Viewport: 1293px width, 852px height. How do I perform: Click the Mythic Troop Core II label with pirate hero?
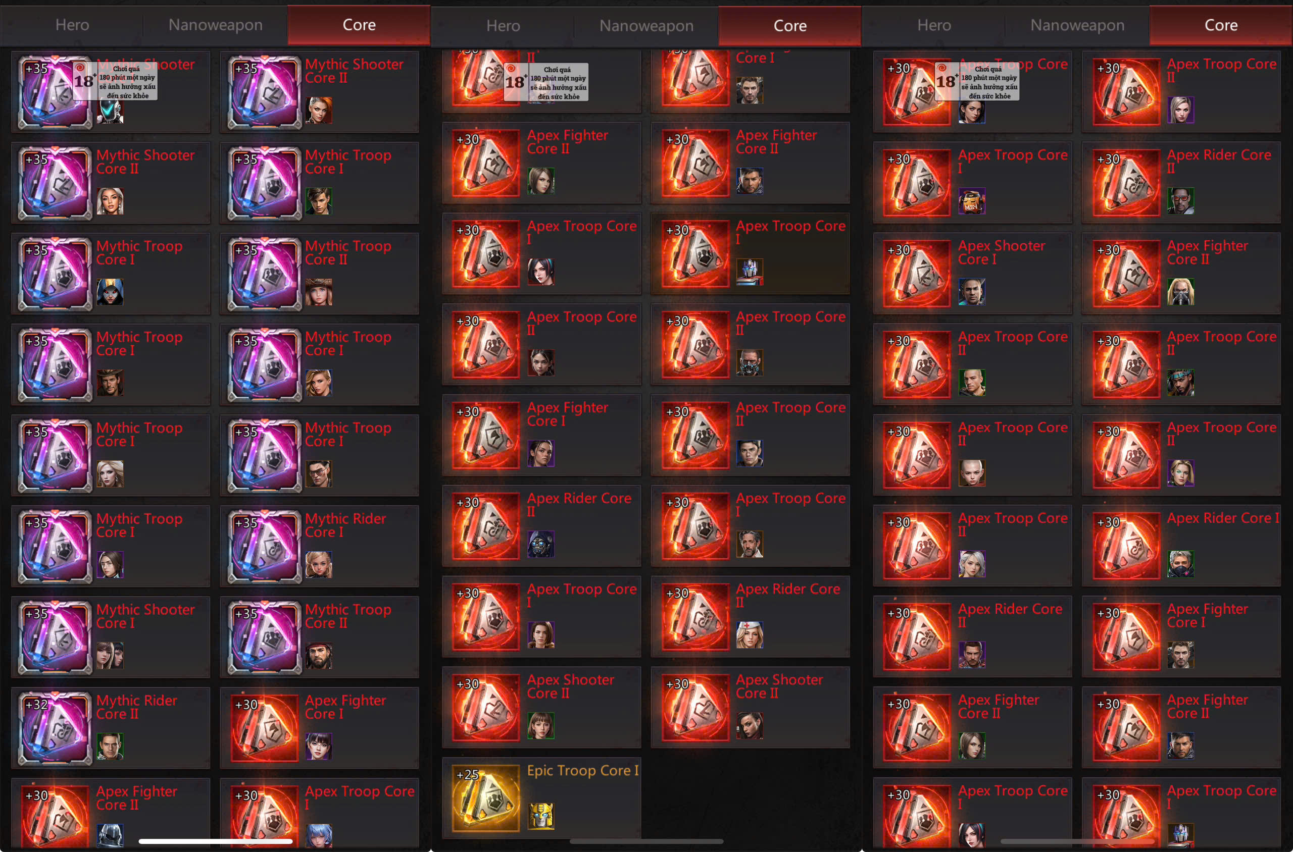click(348, 616)
